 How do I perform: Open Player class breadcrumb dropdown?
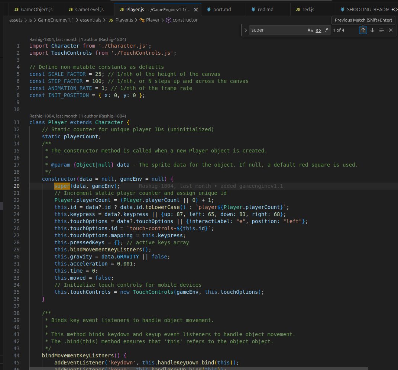(149, 20)
